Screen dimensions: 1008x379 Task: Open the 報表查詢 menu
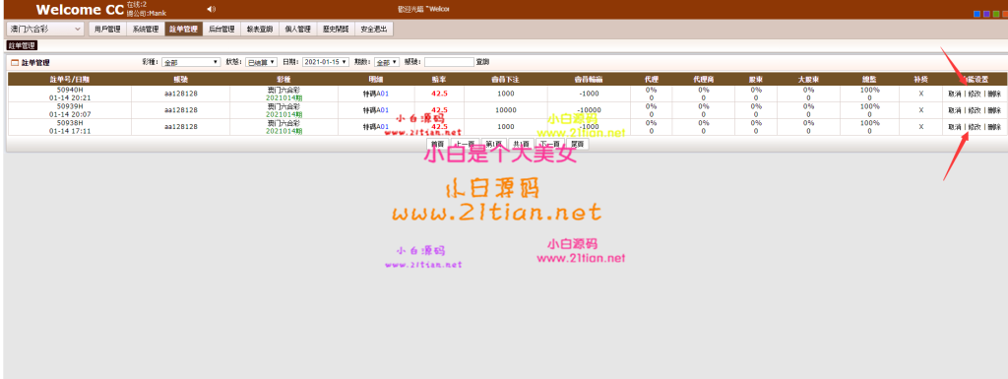click(260, 29)
